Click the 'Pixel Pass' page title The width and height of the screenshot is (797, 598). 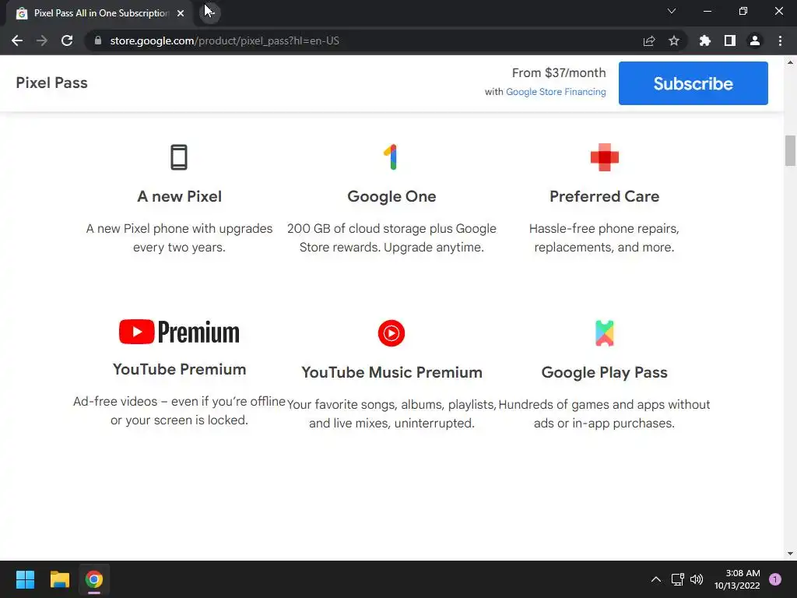[x=51, y=83]
